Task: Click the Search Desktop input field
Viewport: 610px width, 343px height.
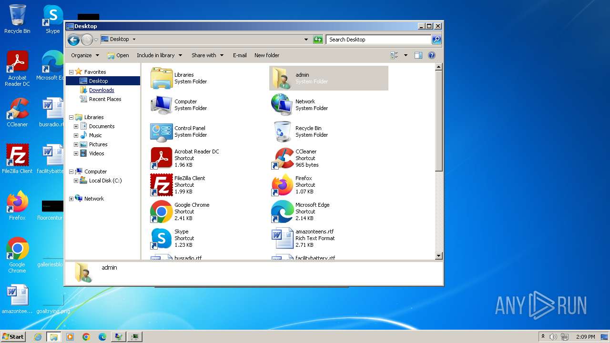Action: coord(379,40)
